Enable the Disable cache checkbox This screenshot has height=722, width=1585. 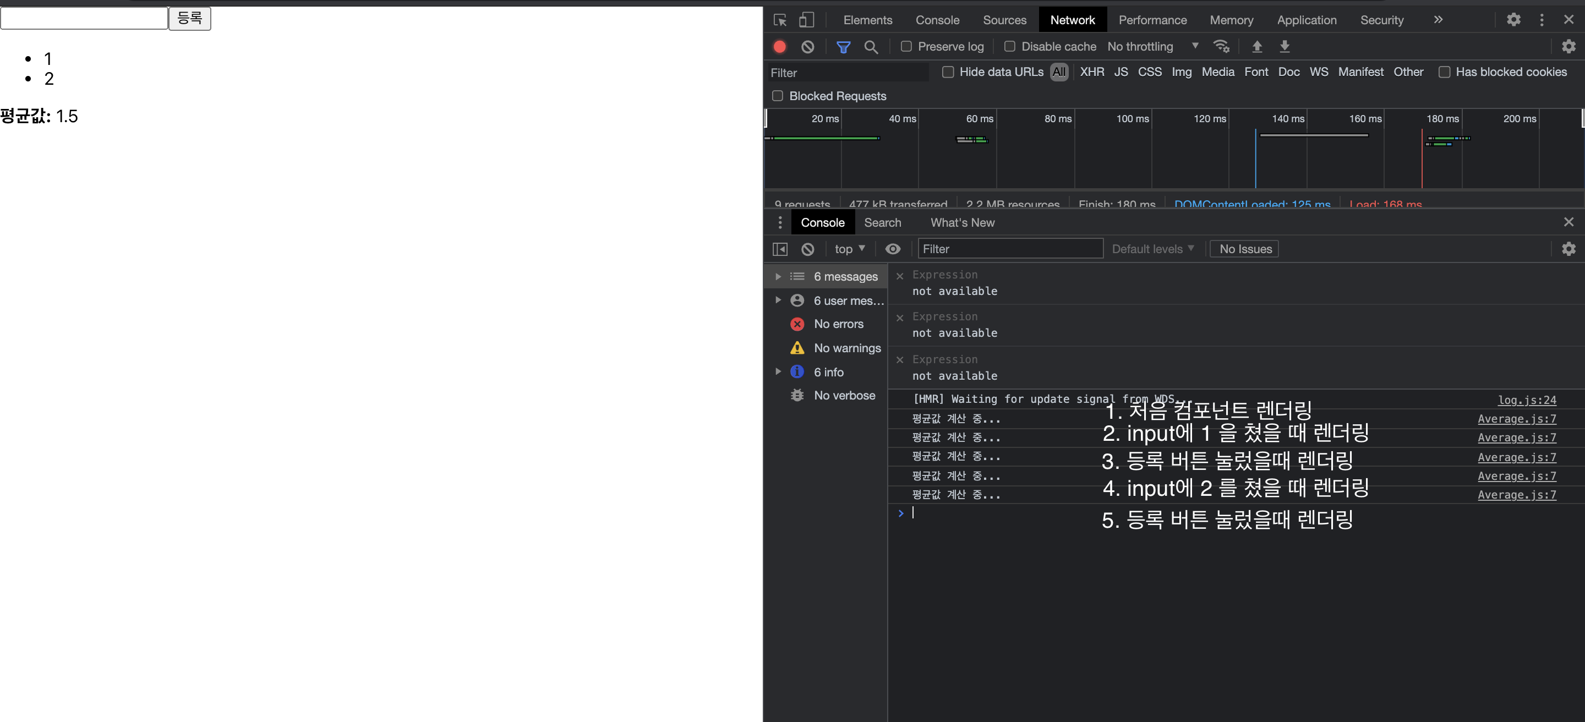[1010, 47]
